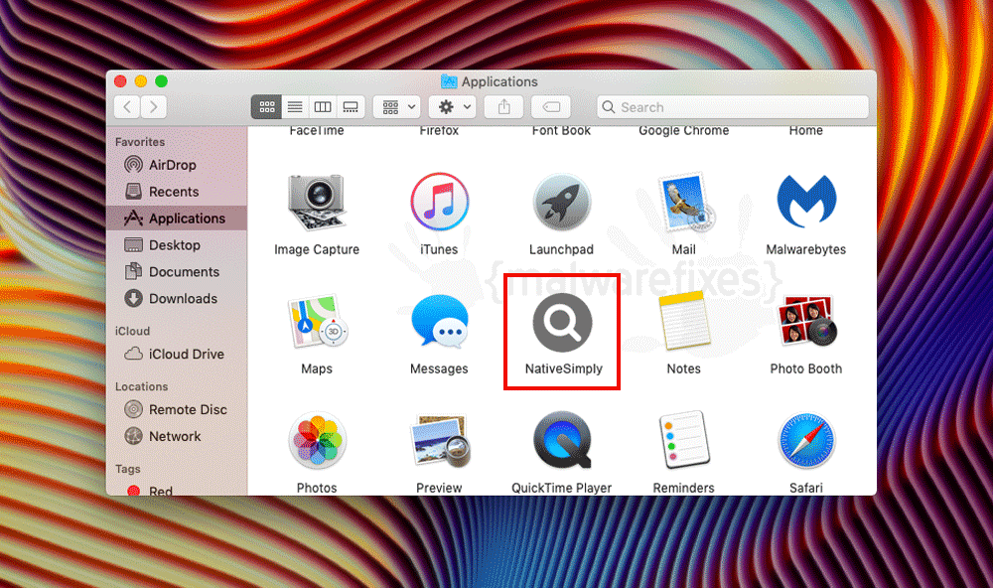Click the Firefox name label

click(440, 130)
